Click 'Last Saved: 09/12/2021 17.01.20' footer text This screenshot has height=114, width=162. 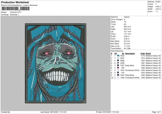coord(53,112)
